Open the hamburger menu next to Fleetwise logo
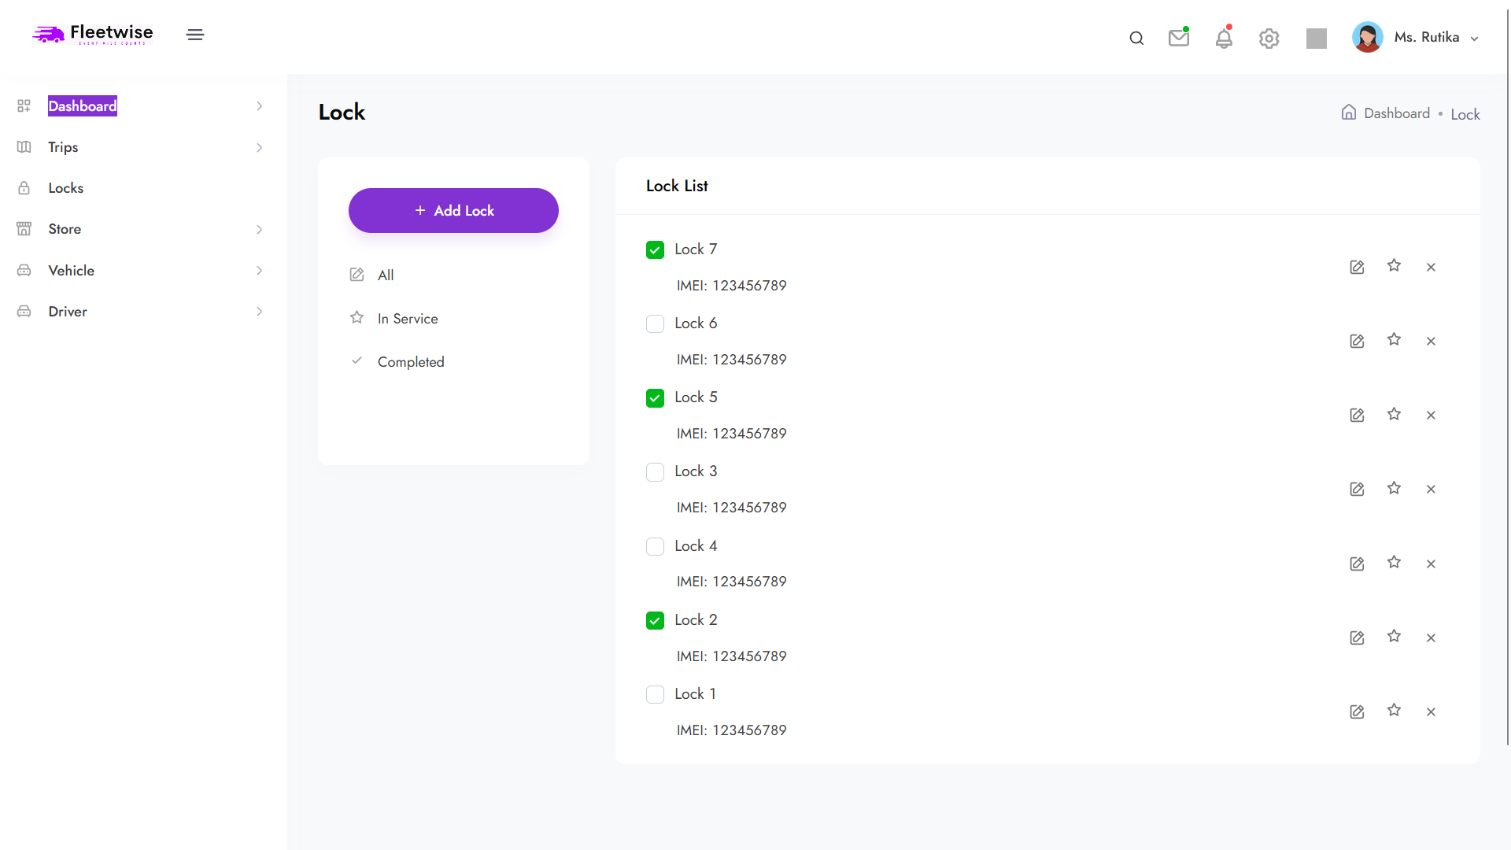Viewport: 1511px width, 850px height. pos(195,35)
